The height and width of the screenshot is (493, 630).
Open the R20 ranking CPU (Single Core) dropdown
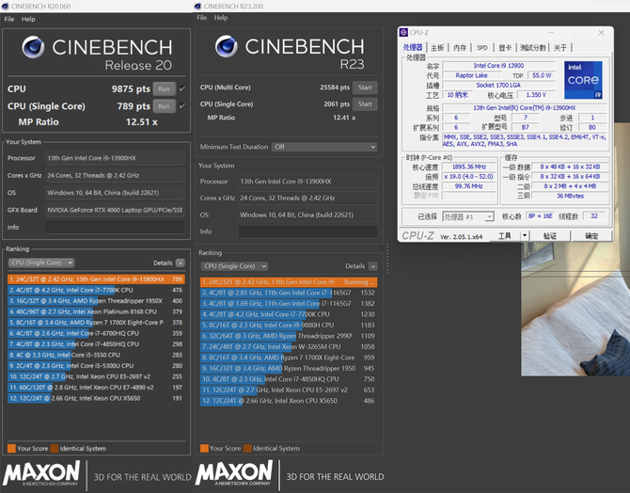pyautogui.click(x=41, y=262)
